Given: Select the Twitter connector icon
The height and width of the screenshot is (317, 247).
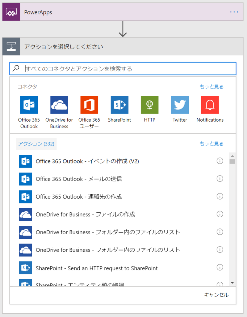Looking at the screenshot, I should click(180, 105).
